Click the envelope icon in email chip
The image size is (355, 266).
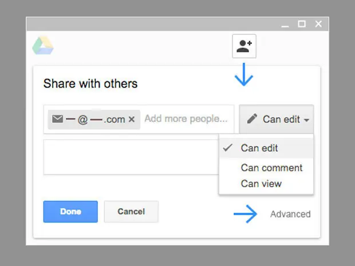[57, 119]
